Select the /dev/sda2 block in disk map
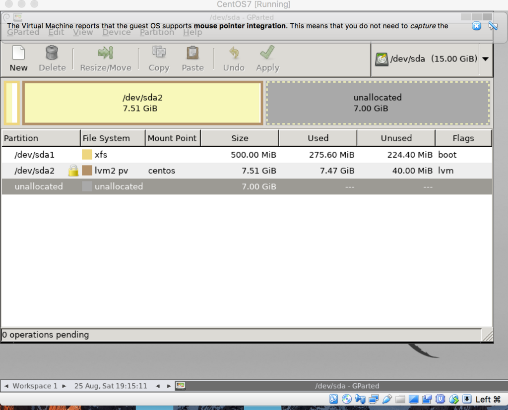 pos(142,103)
